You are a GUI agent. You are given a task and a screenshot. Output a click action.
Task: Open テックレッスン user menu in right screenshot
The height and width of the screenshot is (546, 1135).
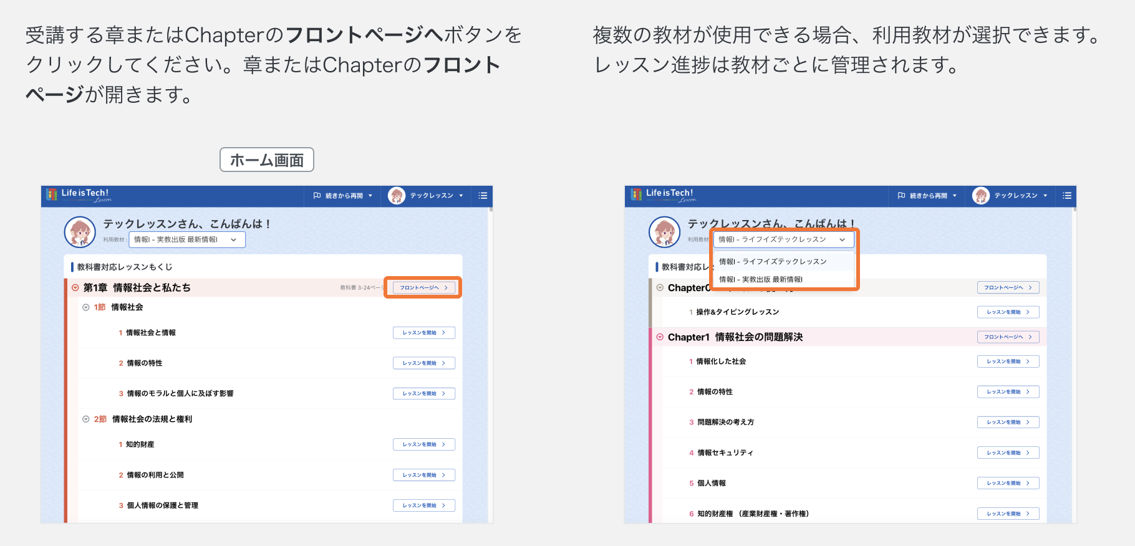[x=1011, y=196]
